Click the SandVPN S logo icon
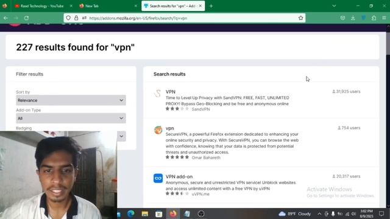This screenshot has width=390, height=219. point(158,94)
